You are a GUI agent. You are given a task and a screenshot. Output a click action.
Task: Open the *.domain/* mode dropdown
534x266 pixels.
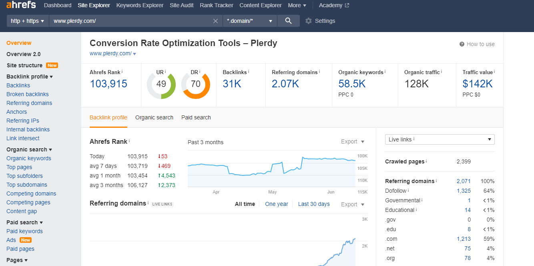[x=250, y=21]
